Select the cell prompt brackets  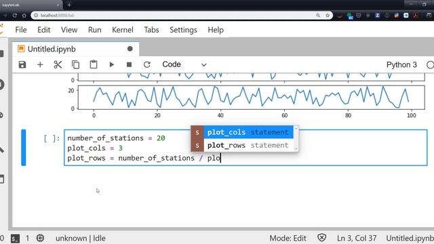(52, 138)
